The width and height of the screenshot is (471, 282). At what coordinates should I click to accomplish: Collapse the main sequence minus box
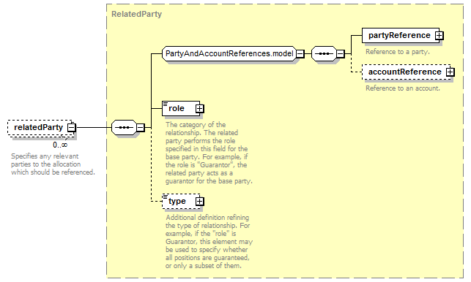[x=141, y=127]
